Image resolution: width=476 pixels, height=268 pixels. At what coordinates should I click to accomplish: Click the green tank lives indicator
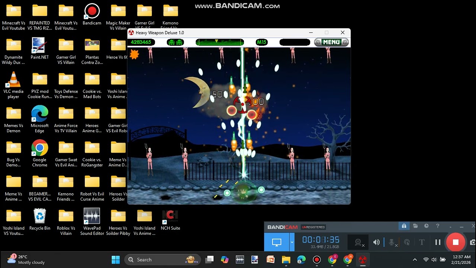[x=176, y=42]
